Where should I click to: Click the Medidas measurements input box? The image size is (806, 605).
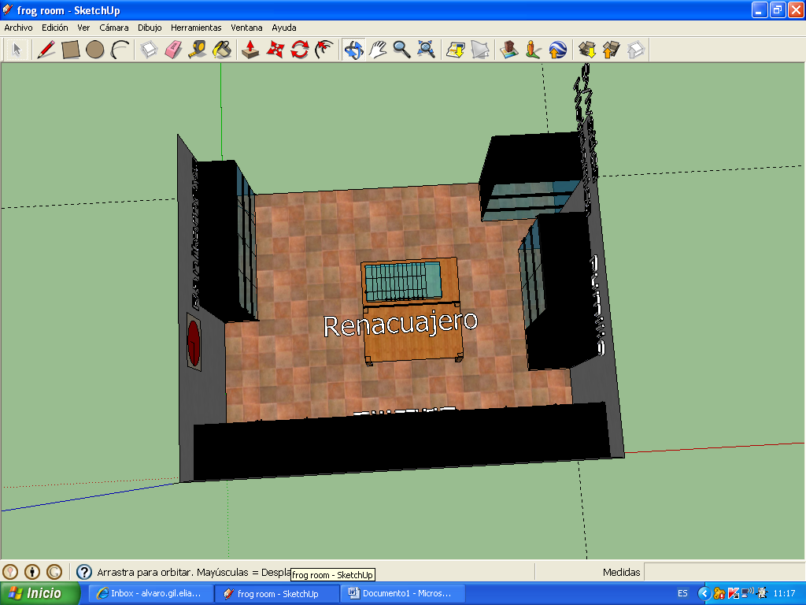tap(724, 572)
